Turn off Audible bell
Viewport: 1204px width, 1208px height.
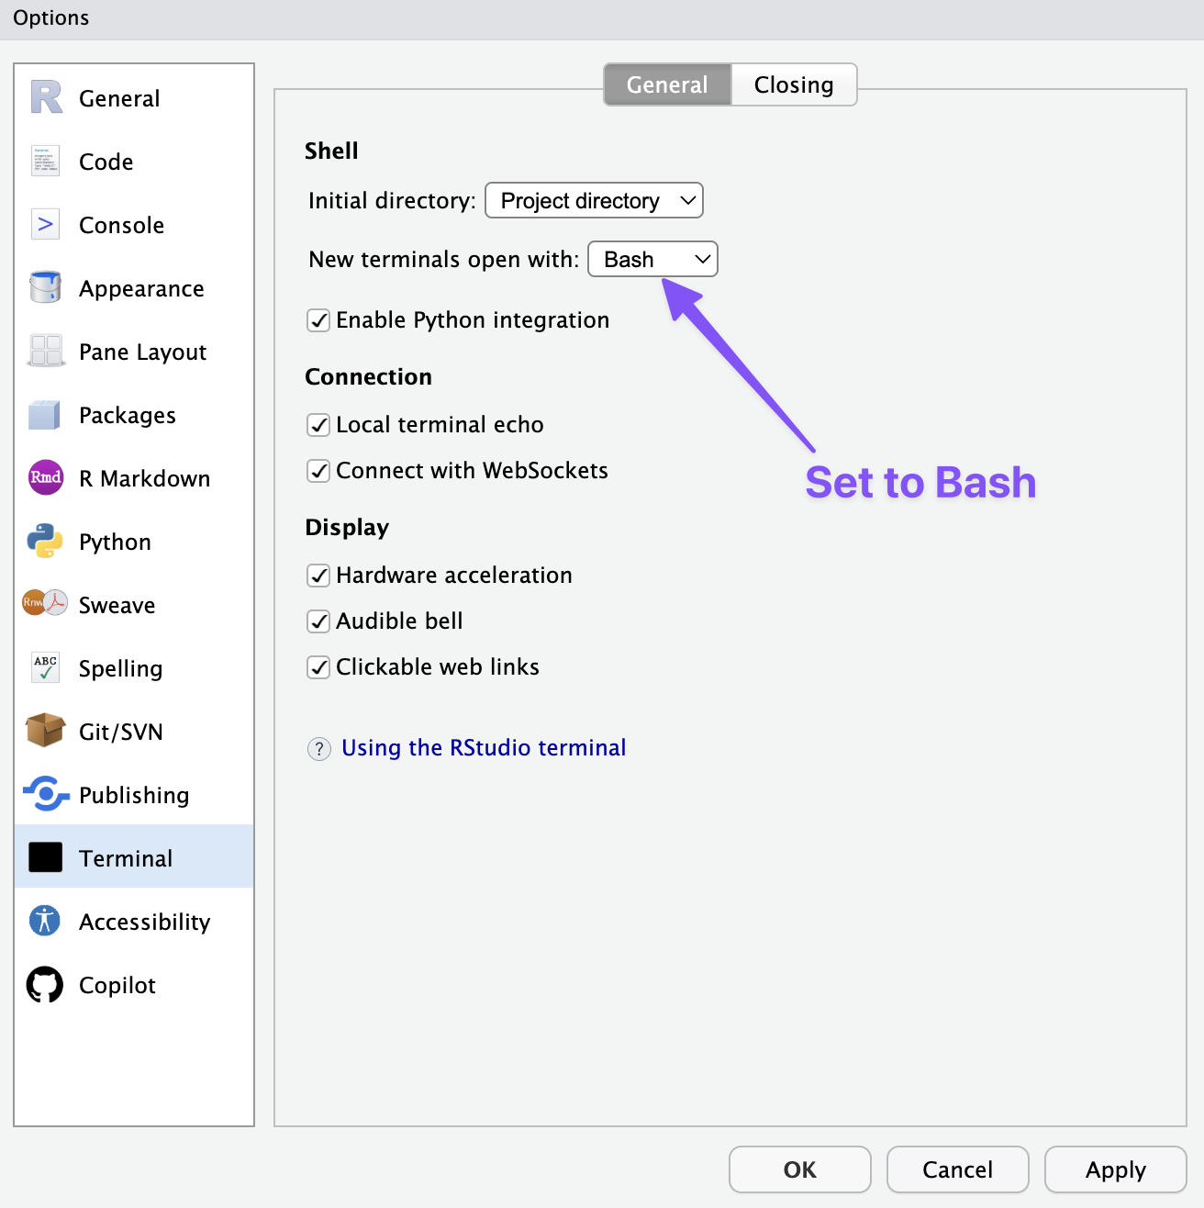[318, 621]
